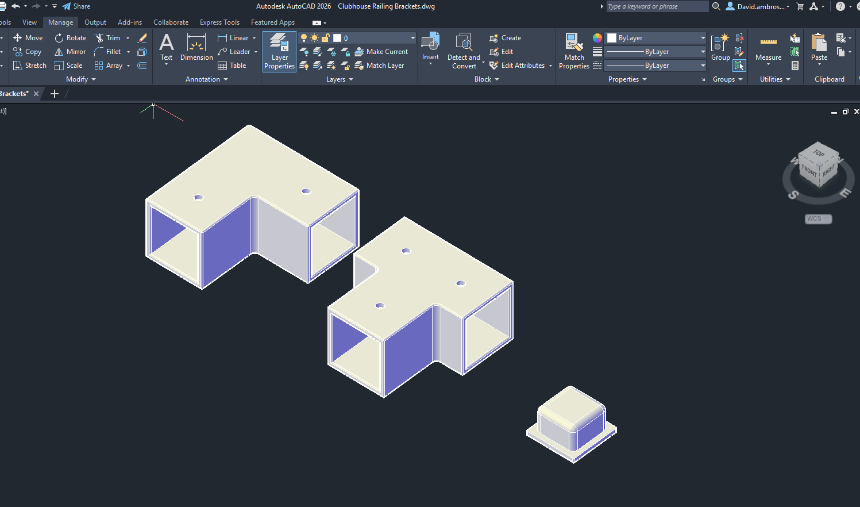Open Quick Calculator in Utilities
Screen dimensions: 860x507
(795, 66)
